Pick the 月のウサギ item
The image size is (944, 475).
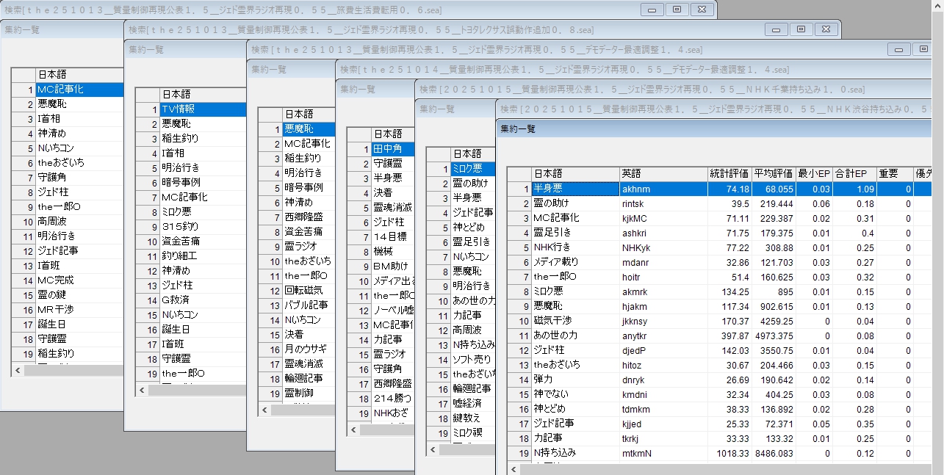[x=308, y=349]
